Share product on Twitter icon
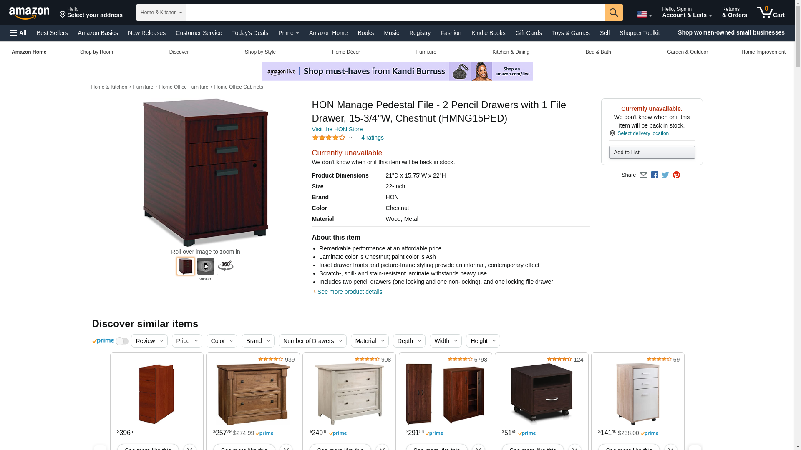The image size is (801, 450). 665,175
